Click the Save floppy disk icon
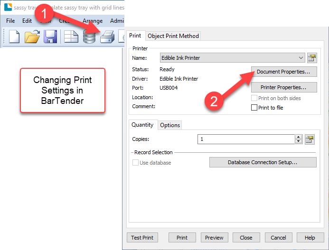Screen dimensions: 329x250 51,37
